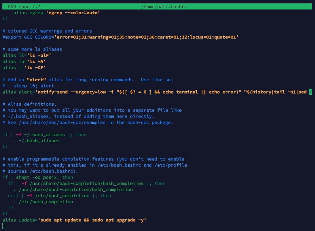Click the '# some more ls aliases' comment
The width and height of the screenshot is (315, 231).
point(32,49)
